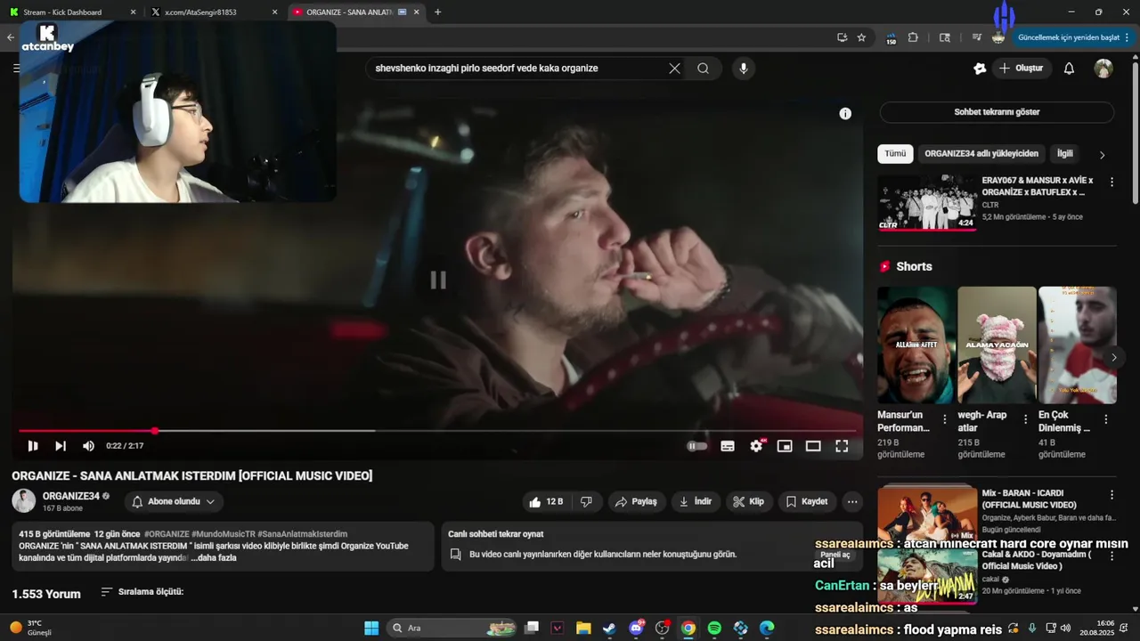
Task: Click into the YouTube search field
Action: pyautogui.click(x=518, y=69)
